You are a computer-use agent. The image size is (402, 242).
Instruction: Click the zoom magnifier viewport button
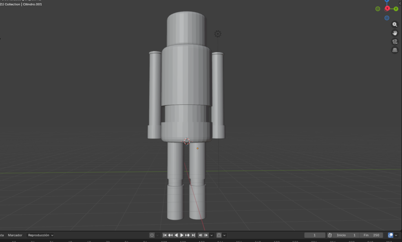395,25
